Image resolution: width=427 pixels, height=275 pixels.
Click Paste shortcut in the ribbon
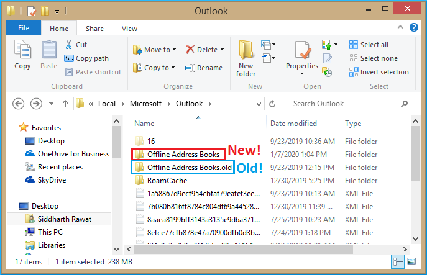click(x=93, y=72)
